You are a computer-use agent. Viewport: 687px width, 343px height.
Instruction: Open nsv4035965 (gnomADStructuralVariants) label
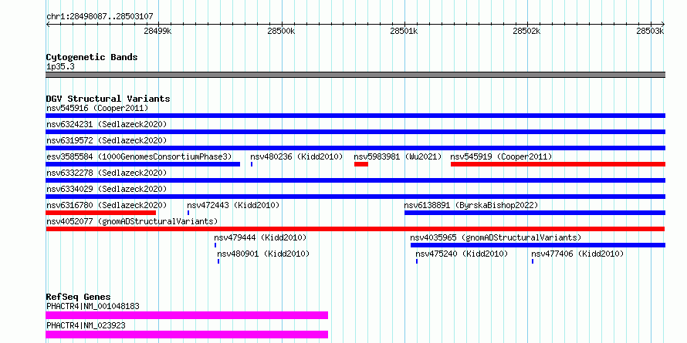click(x=496, y=237)
